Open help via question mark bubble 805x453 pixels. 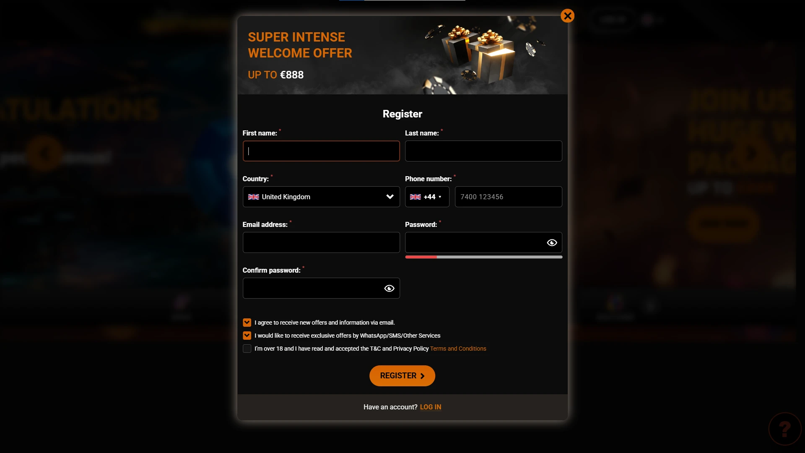pos(785,429)
